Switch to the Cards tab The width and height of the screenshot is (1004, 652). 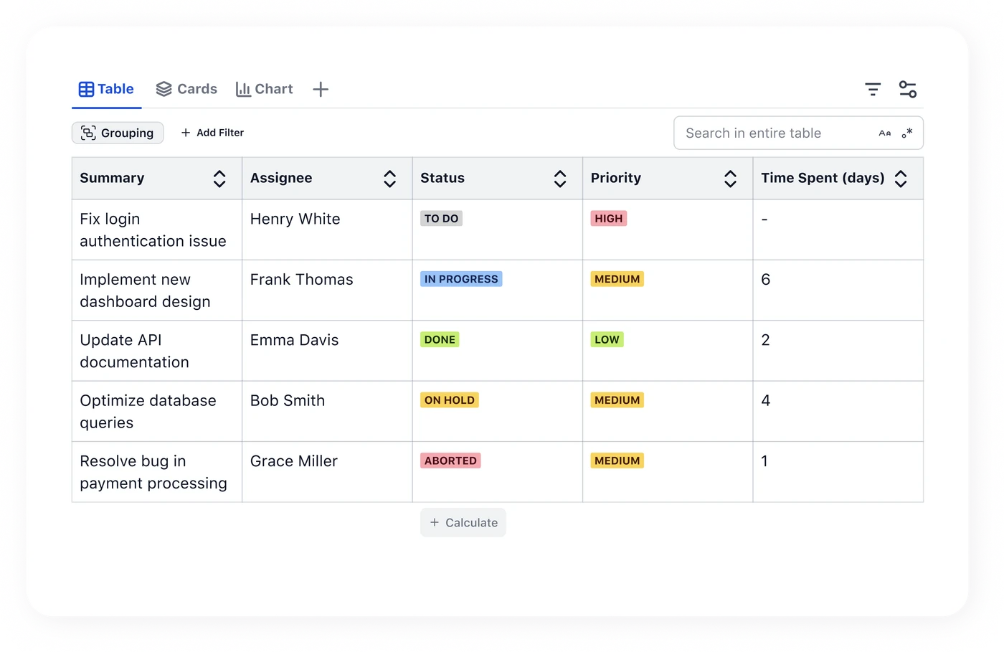click(186, 90)
